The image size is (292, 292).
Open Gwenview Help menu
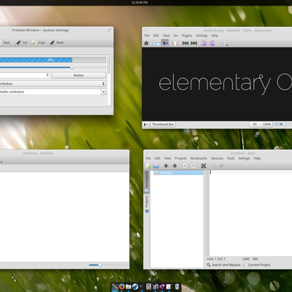tap(215, 36)
